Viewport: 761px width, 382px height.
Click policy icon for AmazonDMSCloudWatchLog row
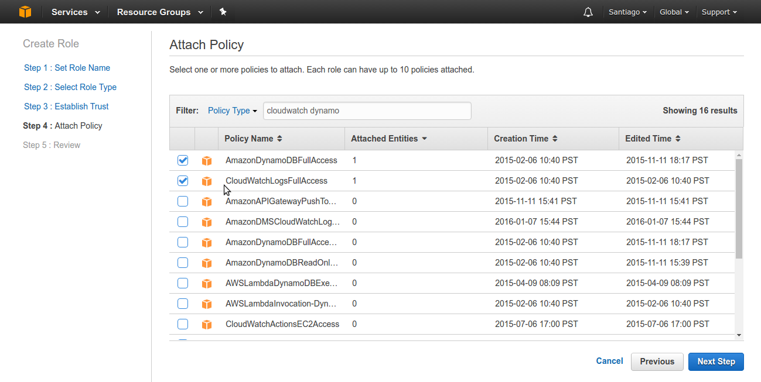tap(206, 222)
